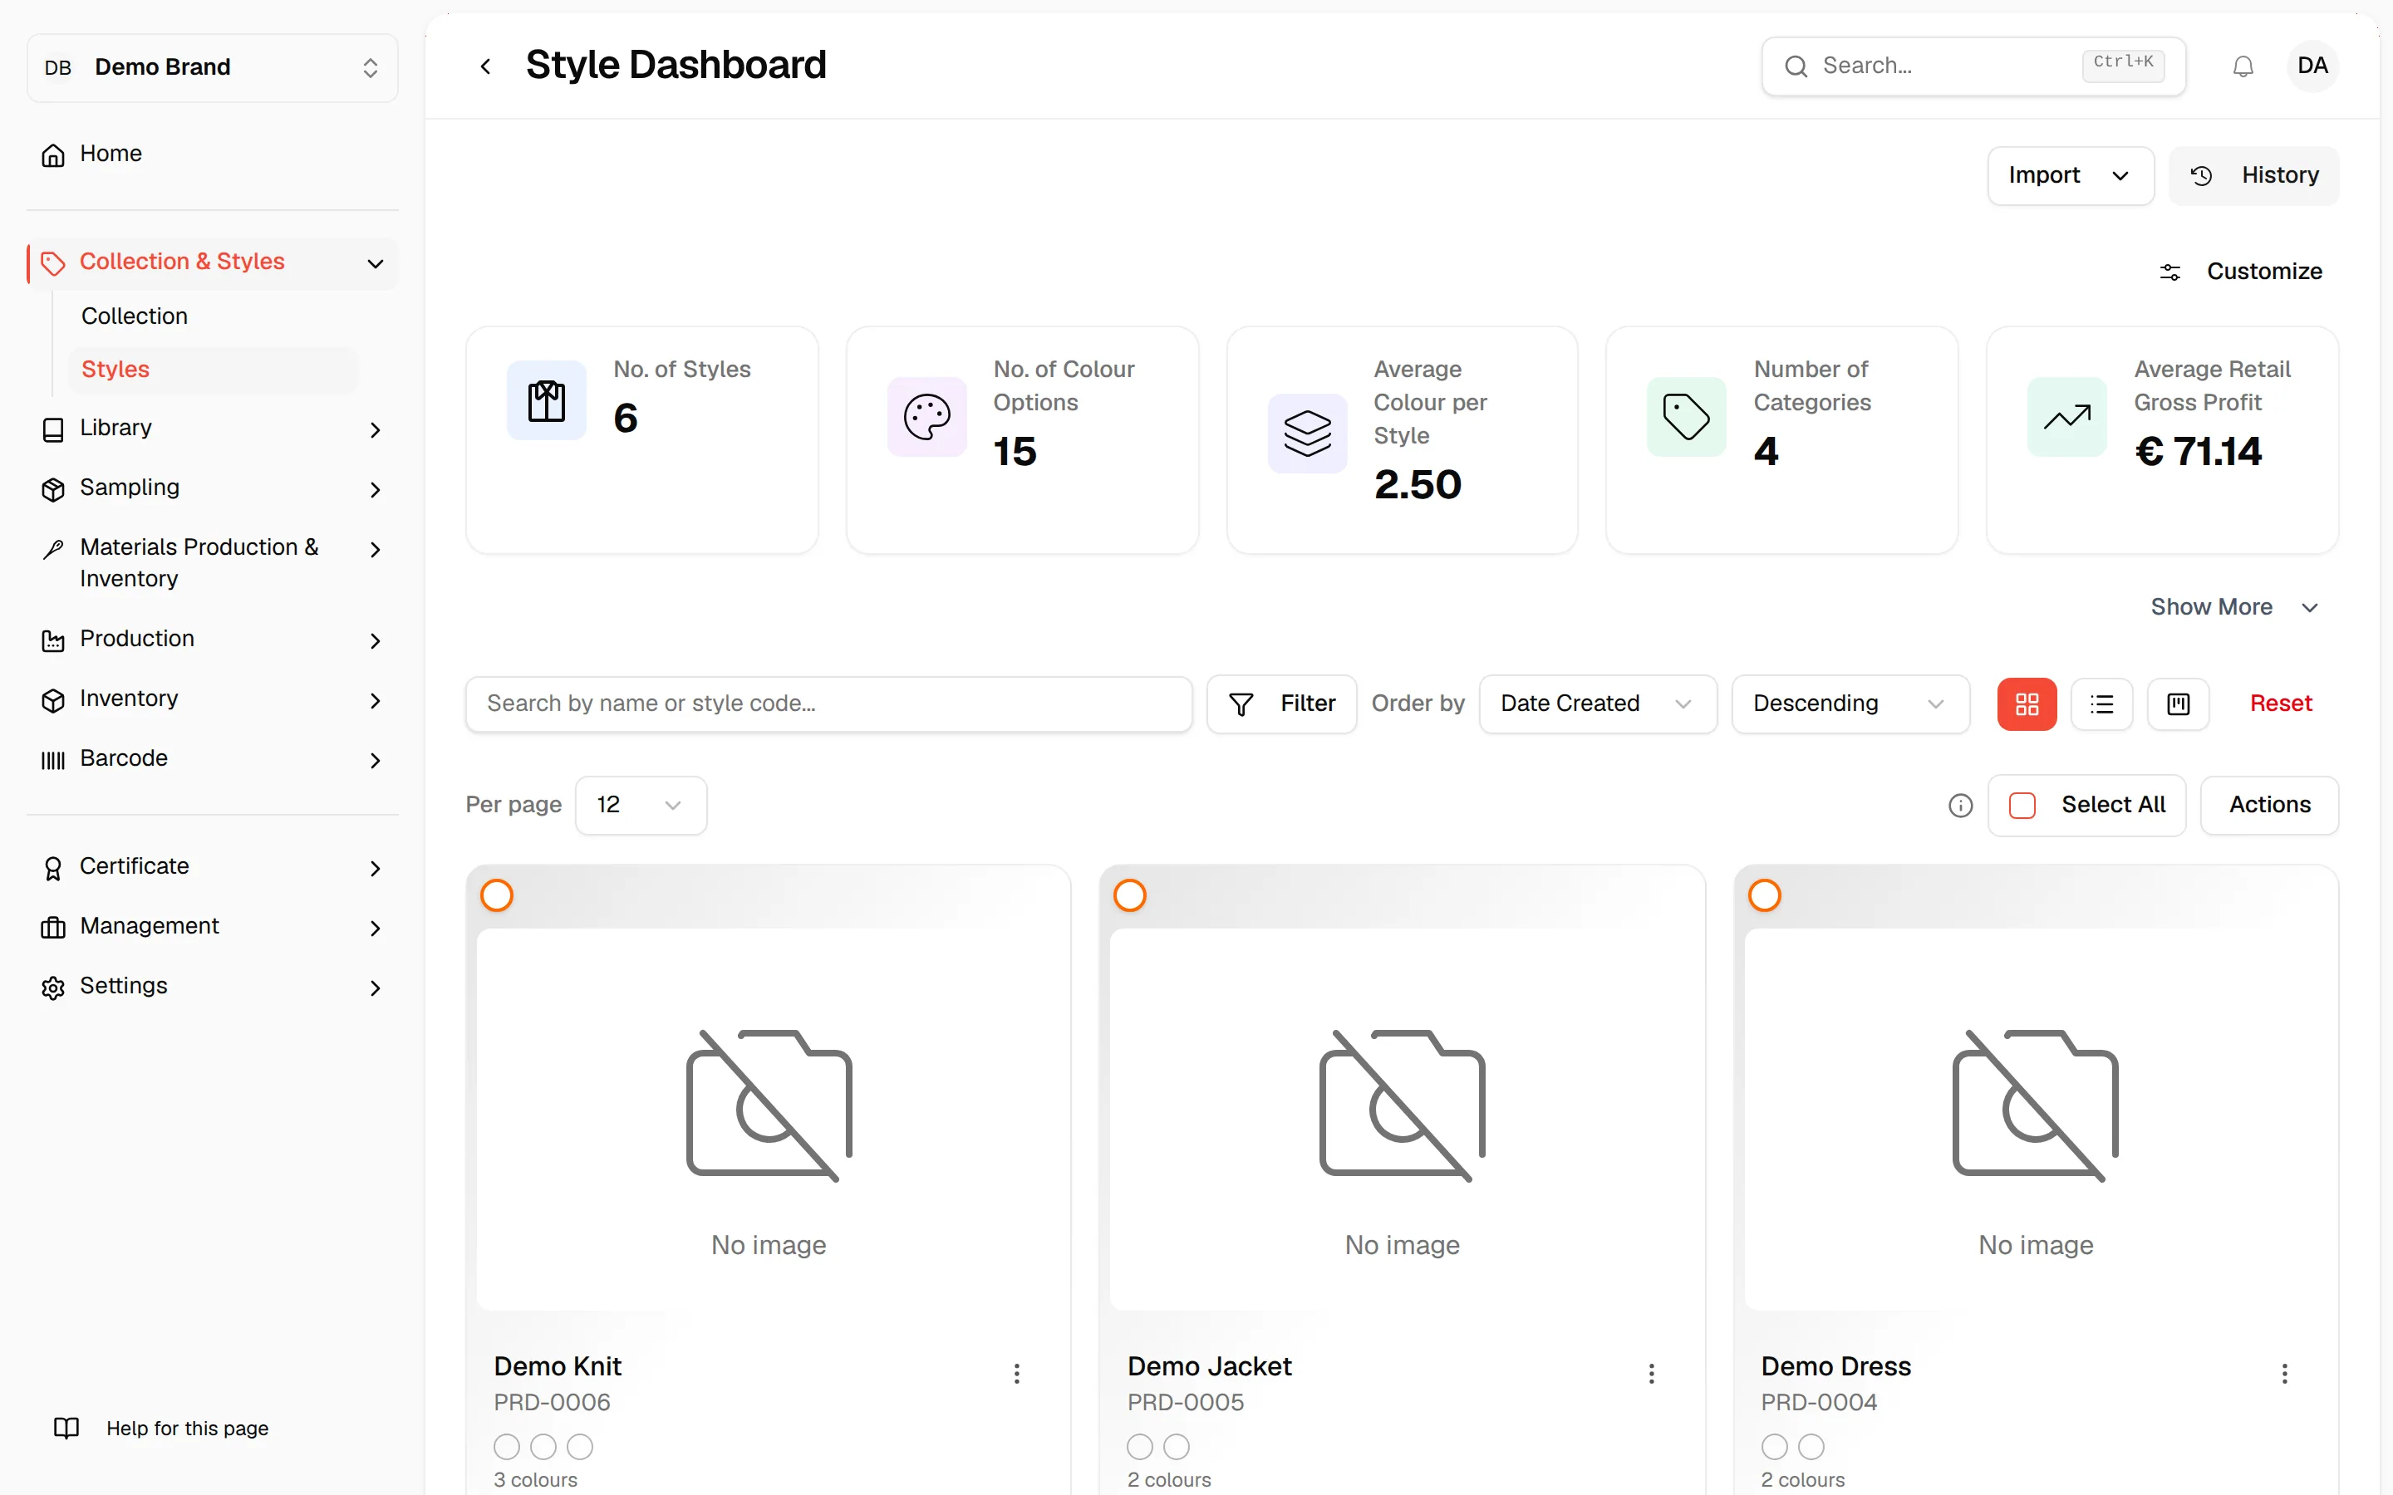The width and height of the screenshot is (2393, 1495).
Task: Tick the Select All checkbox
Action: (x=2022, y=806)
